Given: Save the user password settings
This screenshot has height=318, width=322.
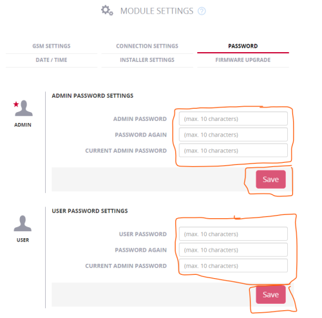Looking at the screenshot, I should coord(270,295).
